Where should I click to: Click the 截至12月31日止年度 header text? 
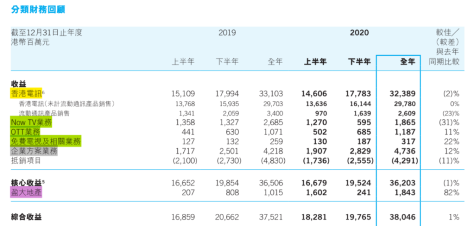pos(46,32)
